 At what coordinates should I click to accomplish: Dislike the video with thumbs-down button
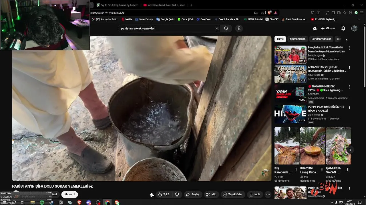tap(177, 194)
